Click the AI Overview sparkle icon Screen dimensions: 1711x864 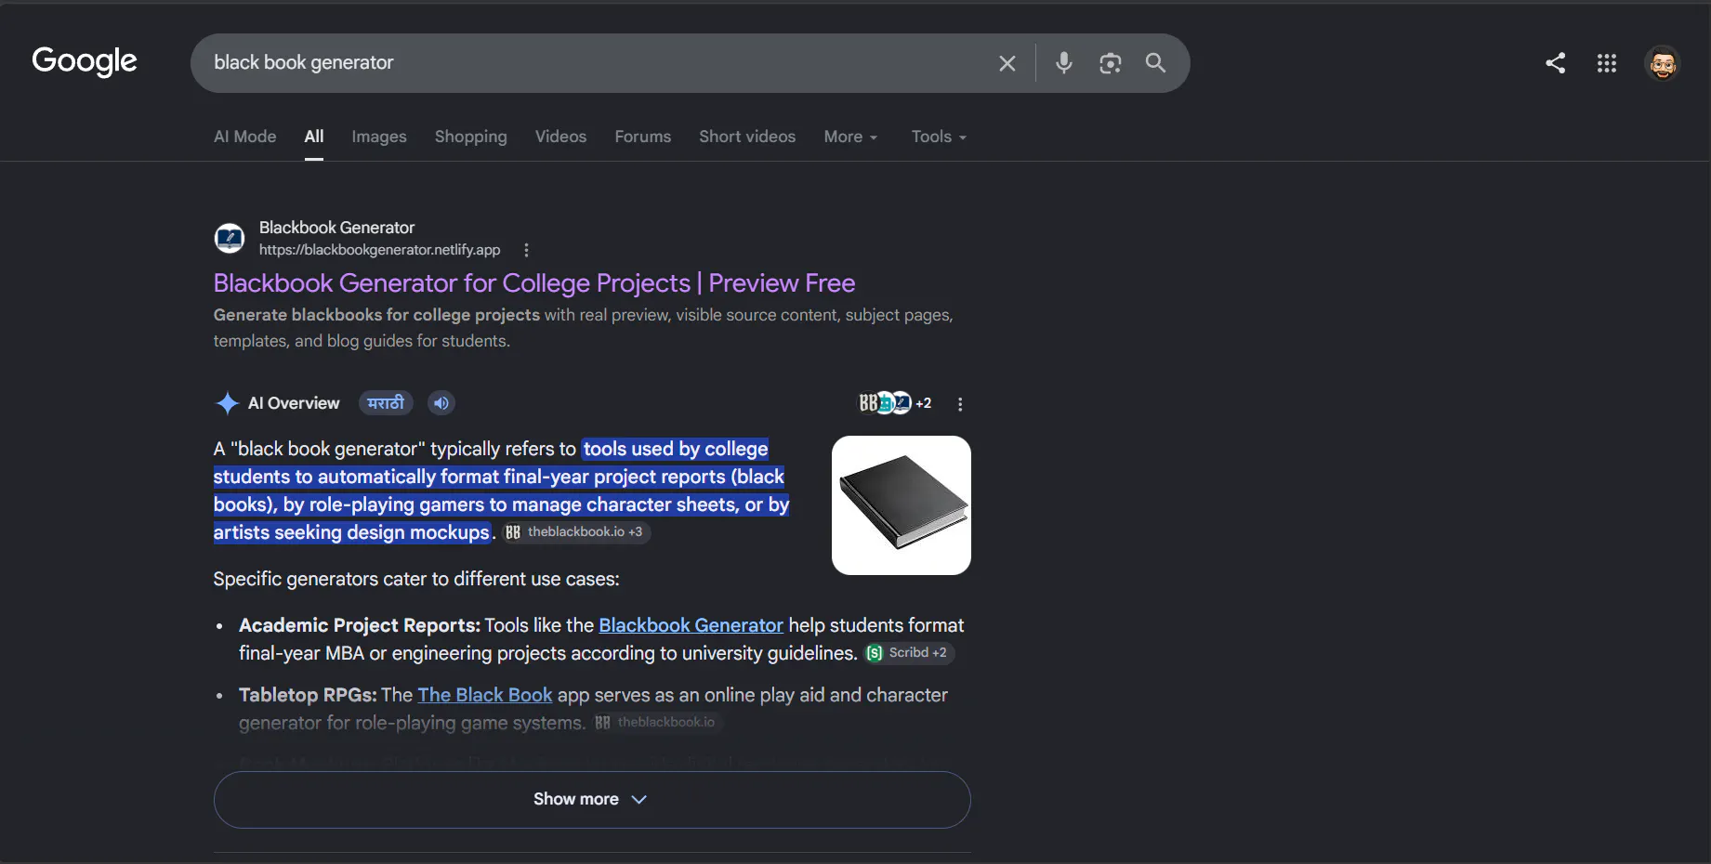(x=227, y=403)
